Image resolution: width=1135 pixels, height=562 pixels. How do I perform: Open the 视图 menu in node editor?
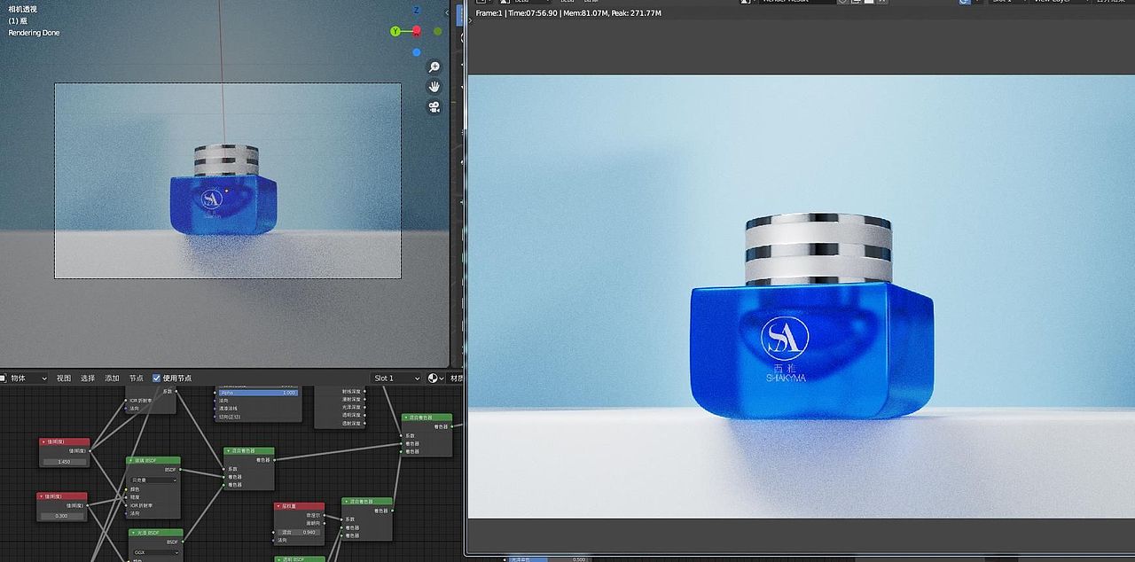[x=64, y=378]
